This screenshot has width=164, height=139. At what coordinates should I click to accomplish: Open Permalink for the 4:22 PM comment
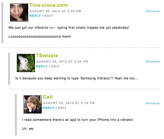[x=153, y=62]
